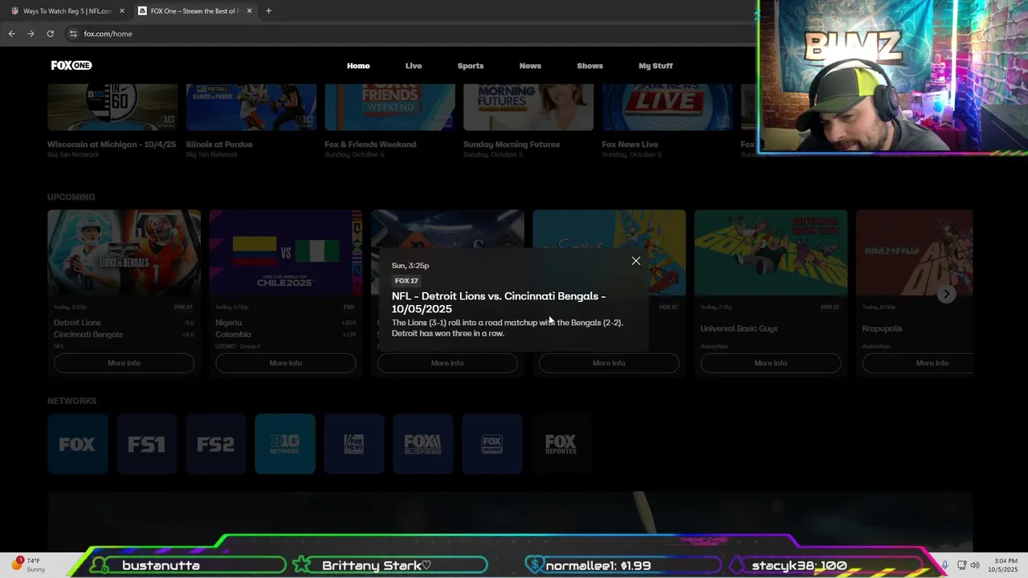1028x578 pixels.
Task: Open the weather widget in taskbar
Action: [29, 565]
